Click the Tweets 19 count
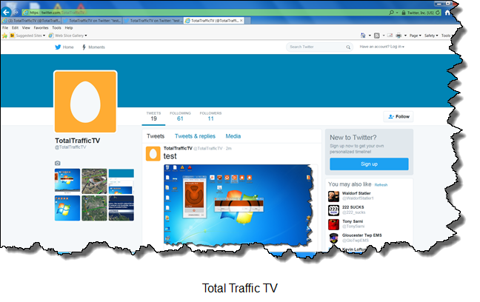 153,116
